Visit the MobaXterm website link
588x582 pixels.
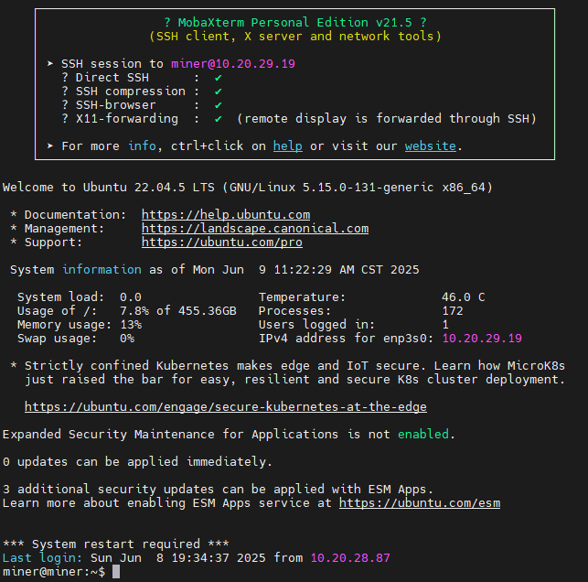click(430, 146)
